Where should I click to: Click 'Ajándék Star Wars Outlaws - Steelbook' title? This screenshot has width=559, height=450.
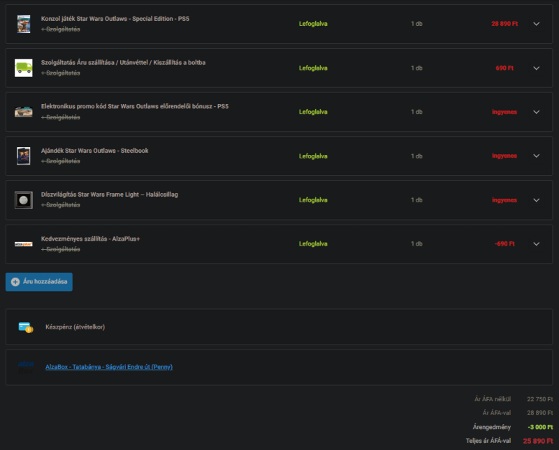[94, 151]
